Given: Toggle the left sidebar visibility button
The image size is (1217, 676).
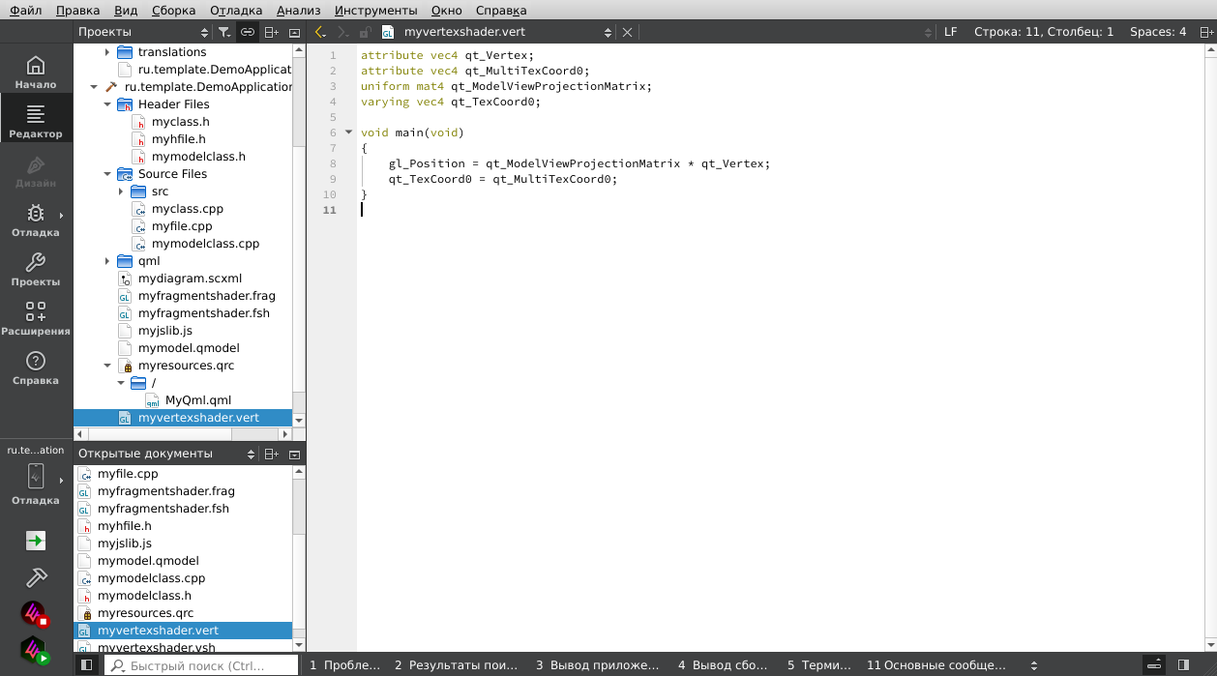Looking at the screenshot, I should (x=86, y=665).
